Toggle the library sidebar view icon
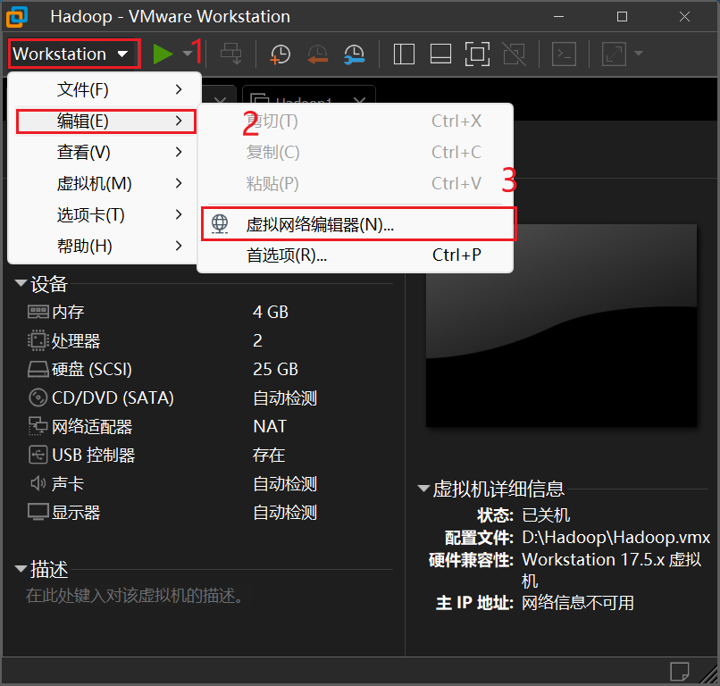Screen dimensions: 720x686 (x=404, y=54)
